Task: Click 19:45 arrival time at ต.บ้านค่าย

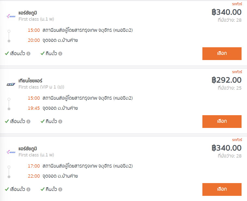Action: tap(34, 108)
